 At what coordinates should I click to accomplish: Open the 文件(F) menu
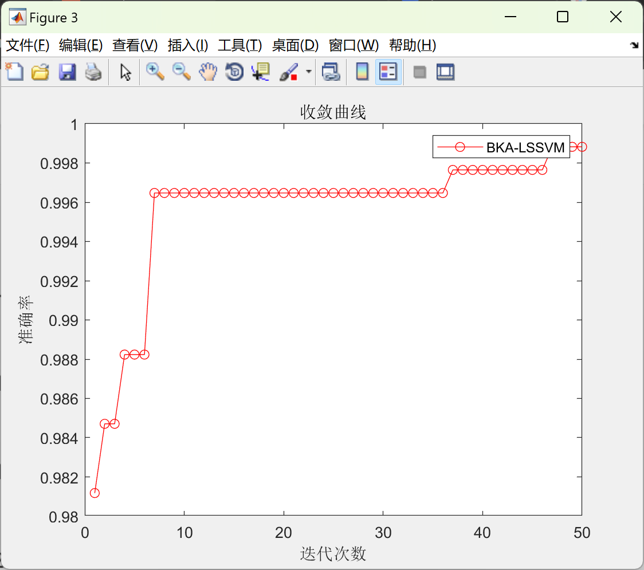(x=28, y=45)
